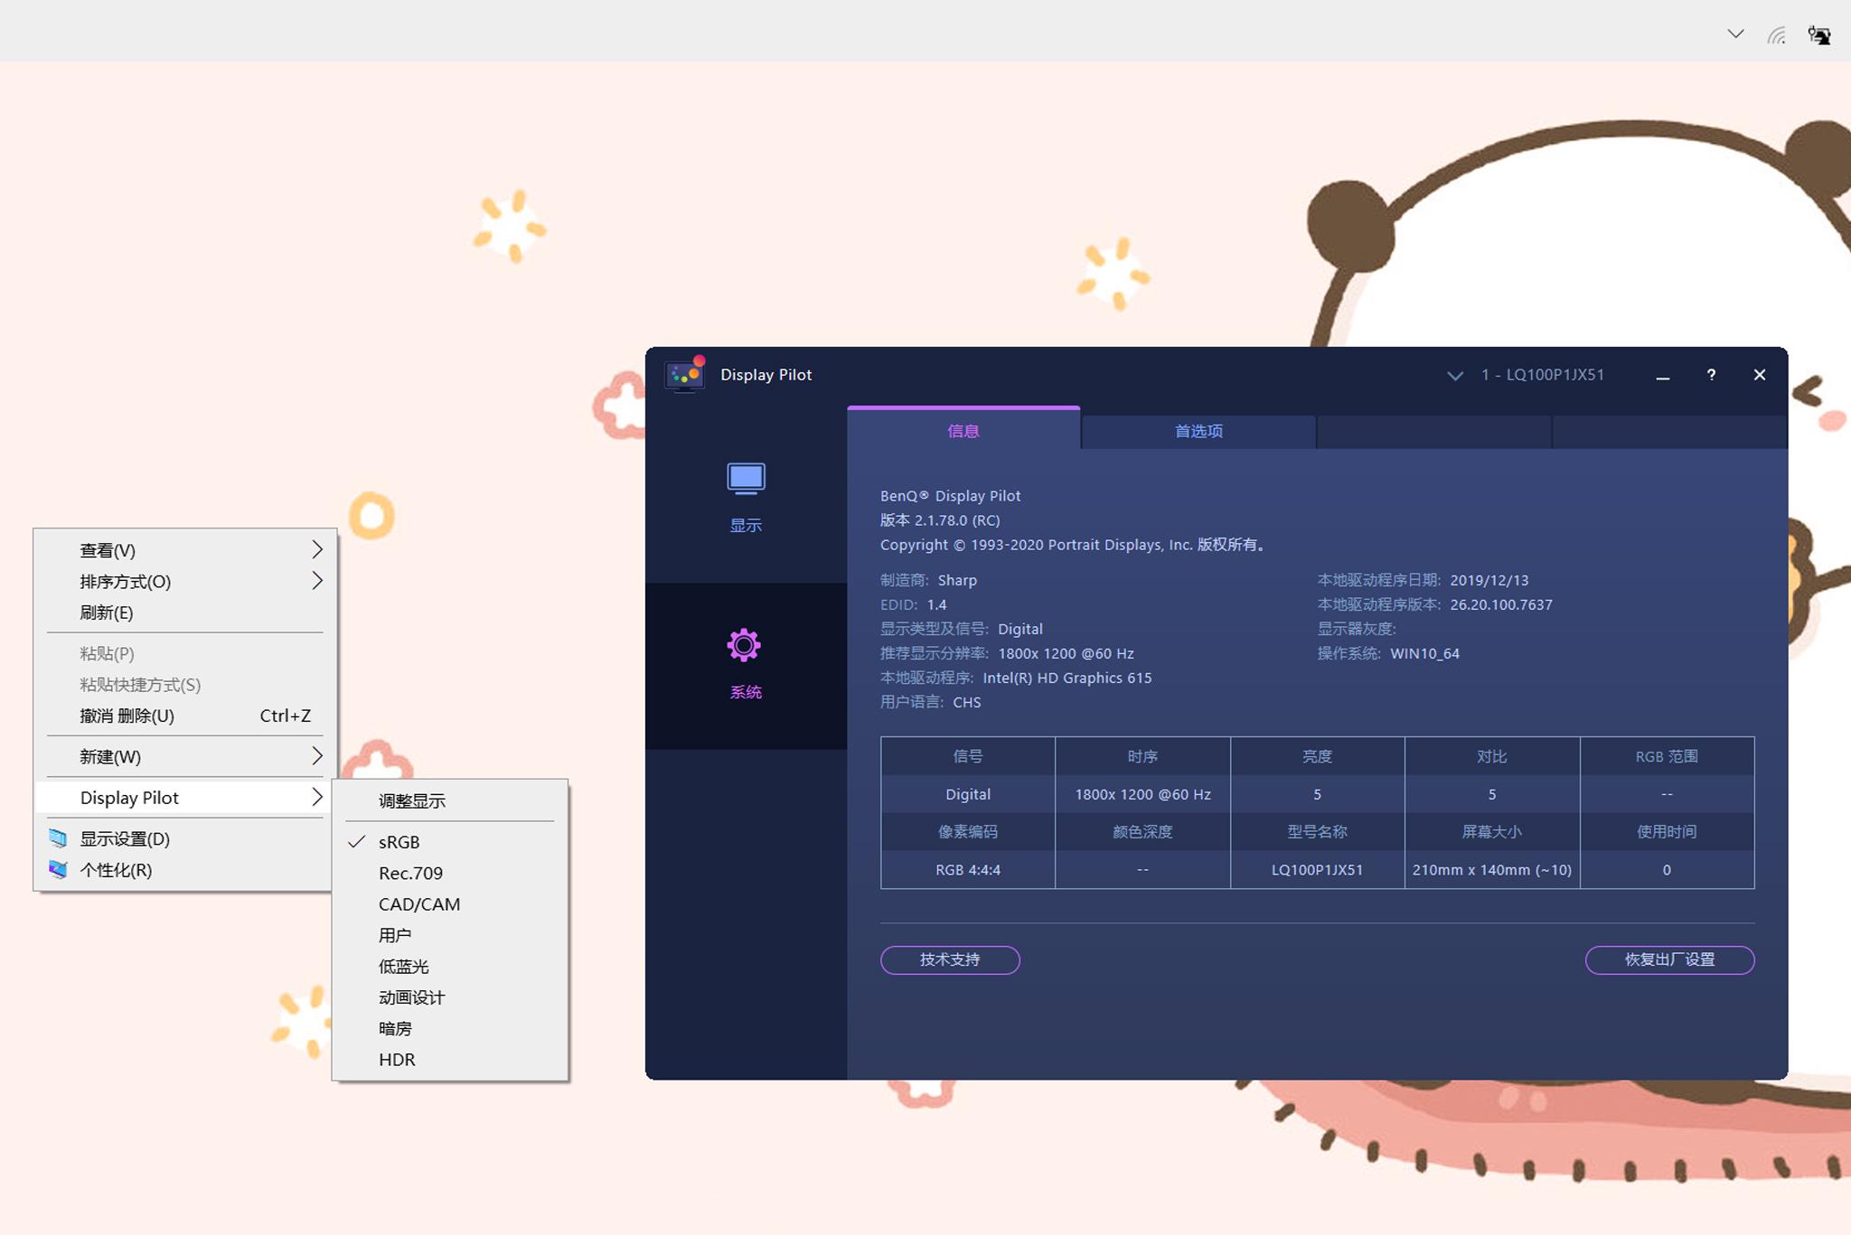1851x1235 pixels.
Task: Enable the Rec.709 color mode
Action: pyautogui.click(x=409, y=873)
